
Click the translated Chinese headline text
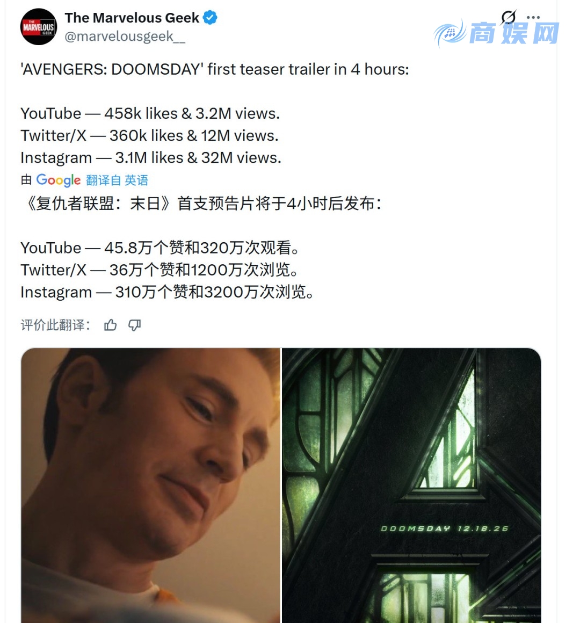pyautogui.click(x=201, y=204)
